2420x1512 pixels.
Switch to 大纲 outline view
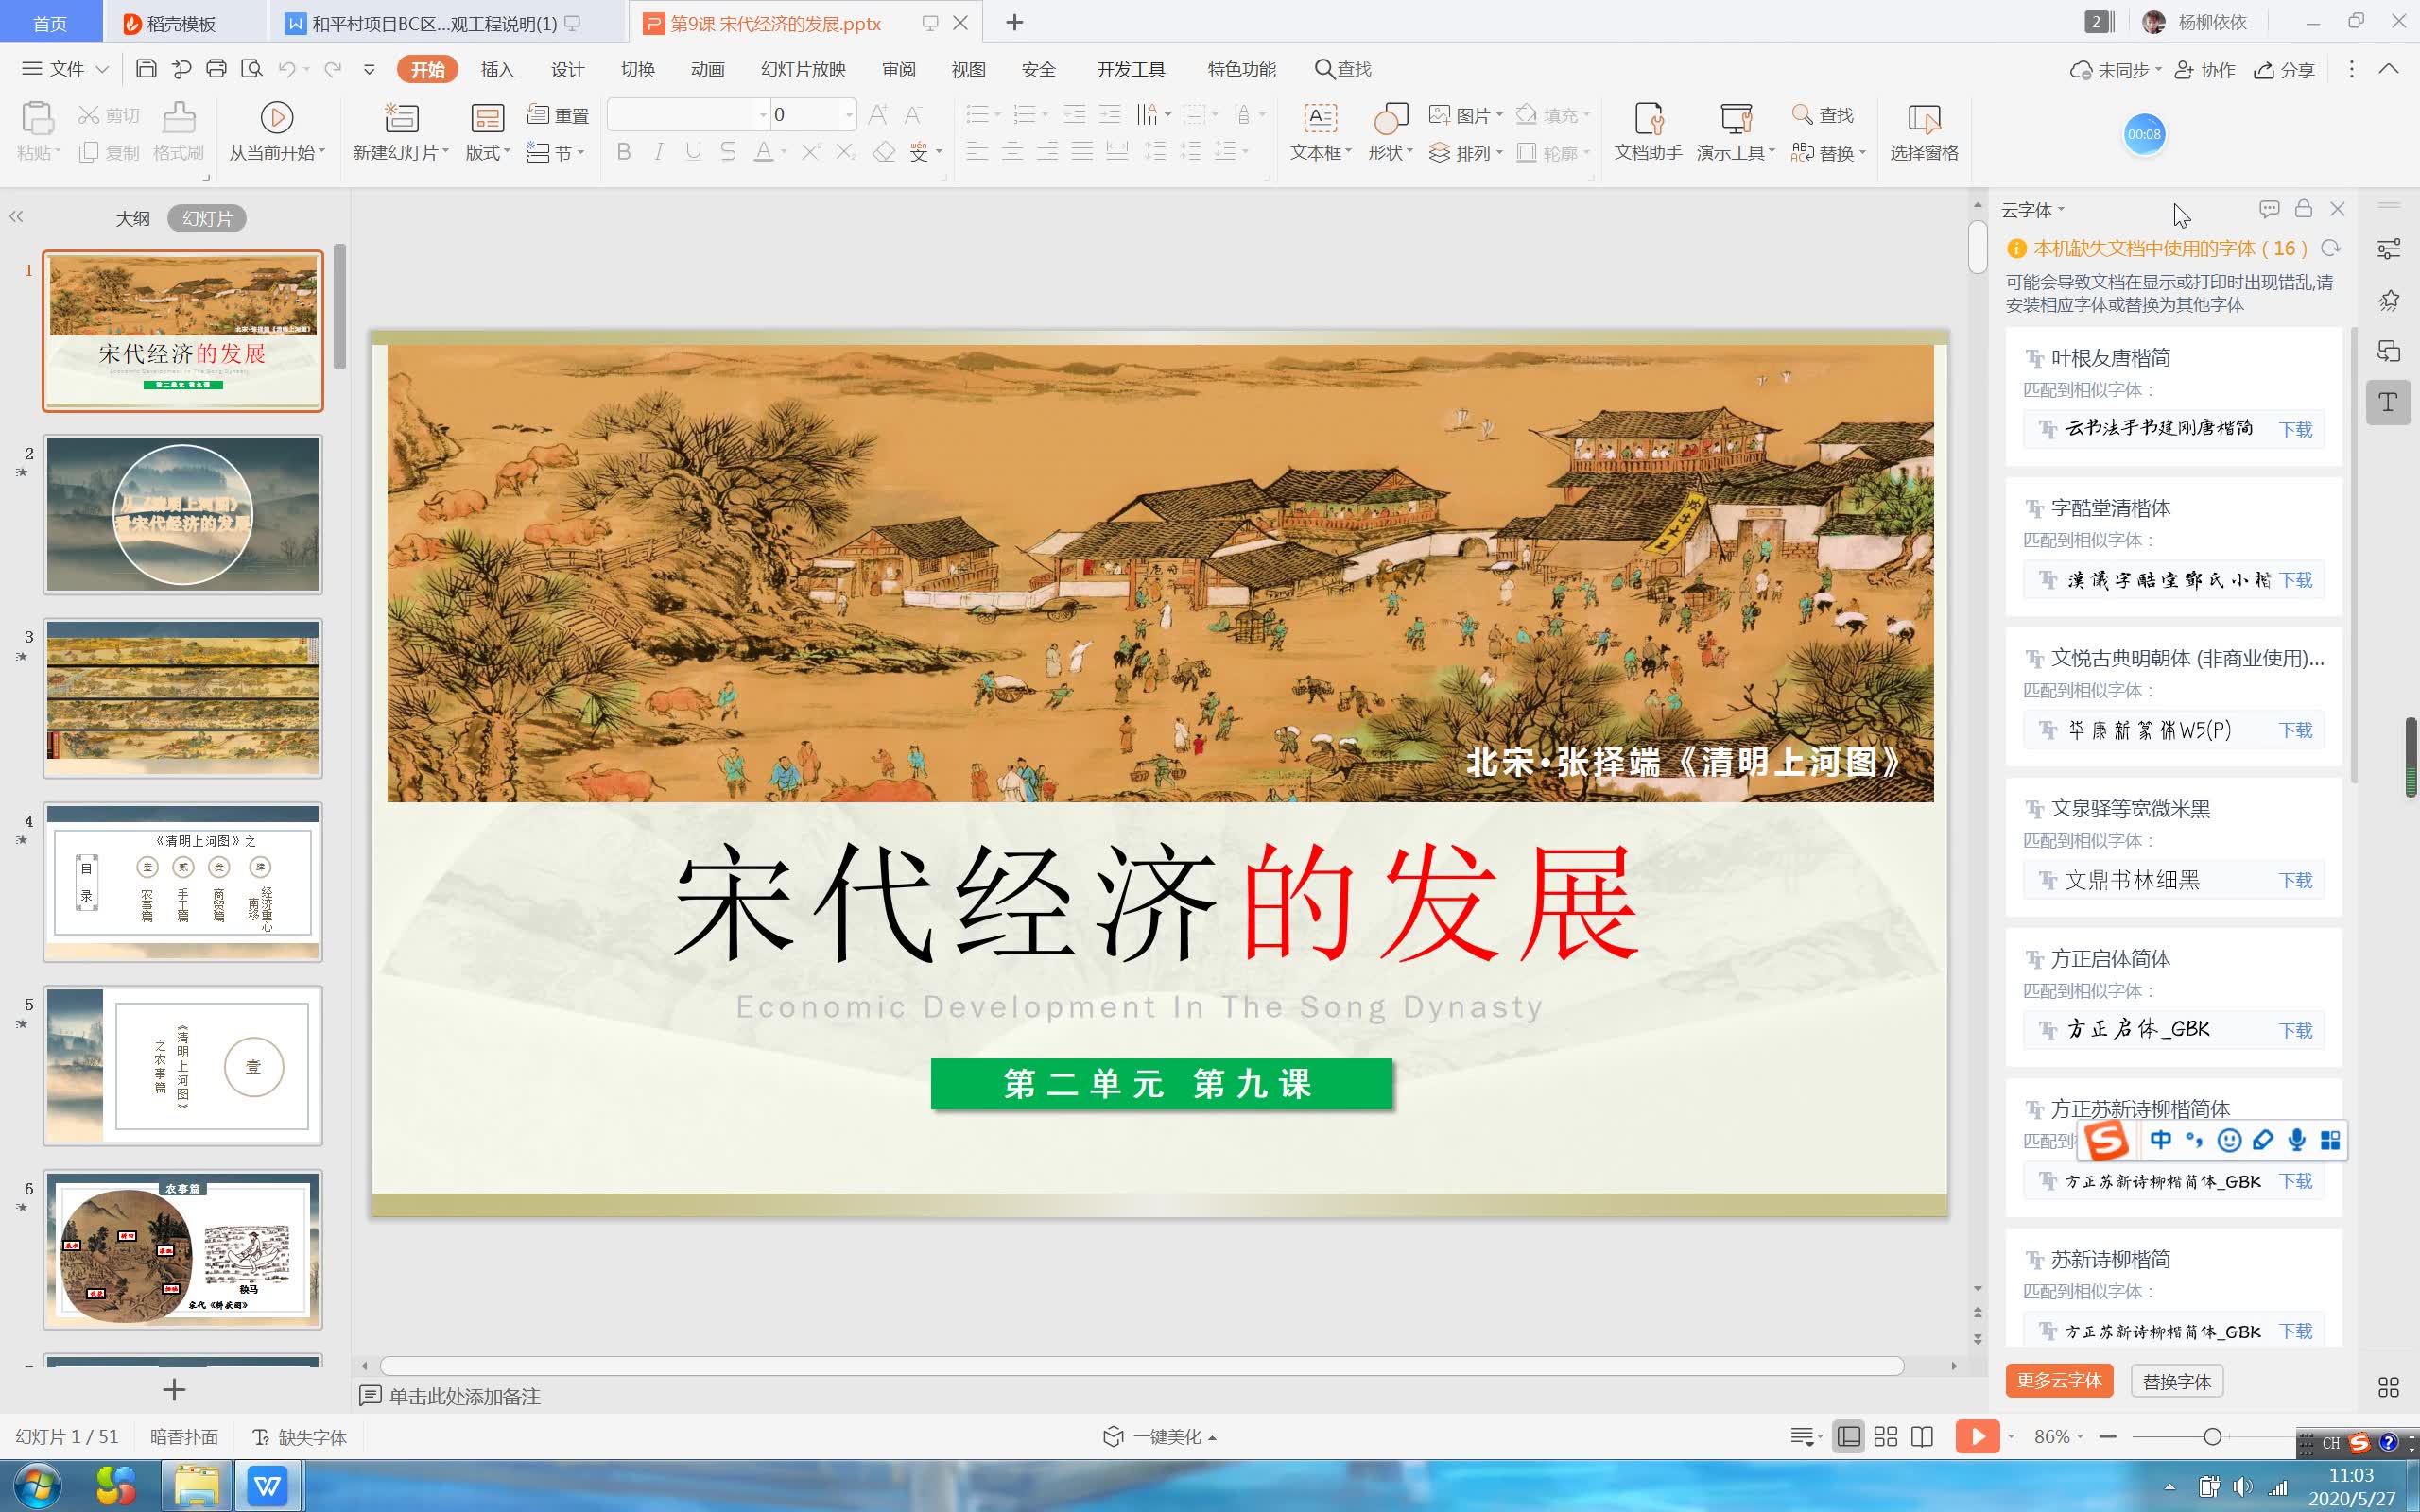(x=132, y=218)
